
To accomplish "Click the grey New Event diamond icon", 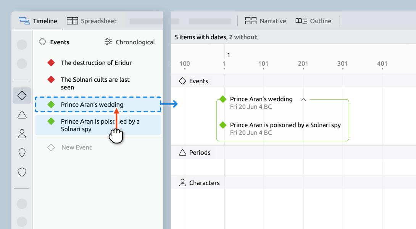I will [x=51, y=147].
